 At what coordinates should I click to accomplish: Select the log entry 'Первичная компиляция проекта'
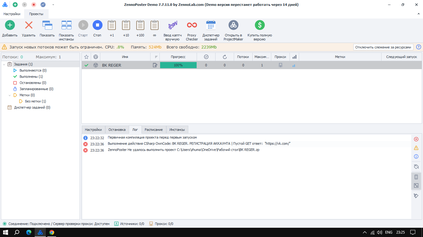point(152,137)
